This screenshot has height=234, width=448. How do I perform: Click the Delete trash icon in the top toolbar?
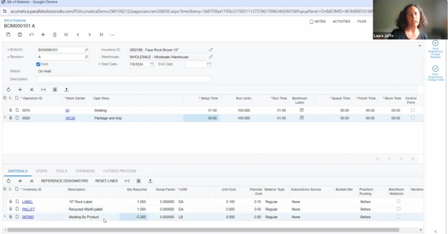point(55,34)
